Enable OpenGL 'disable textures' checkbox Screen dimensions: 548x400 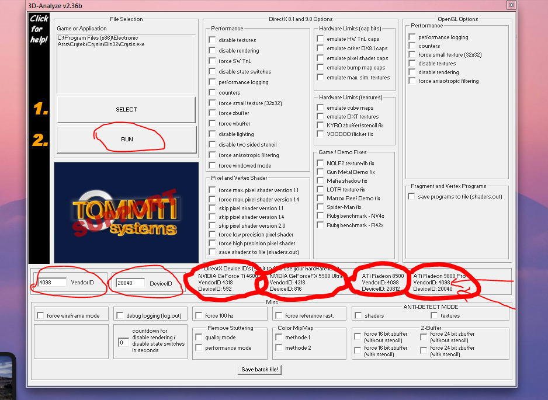click(412, 63)
